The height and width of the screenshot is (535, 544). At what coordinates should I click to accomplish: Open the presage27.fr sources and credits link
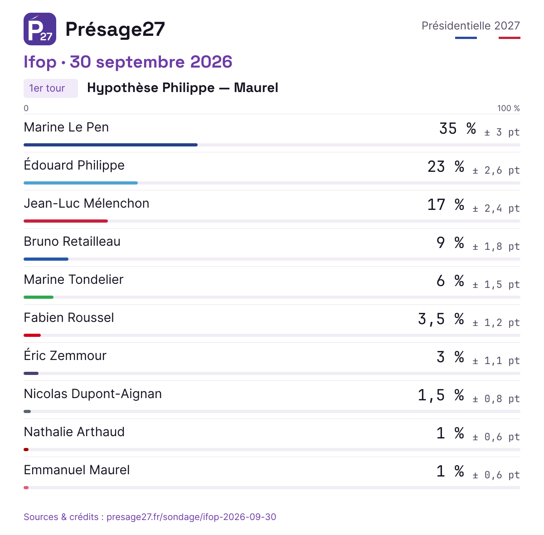[150, 517]
